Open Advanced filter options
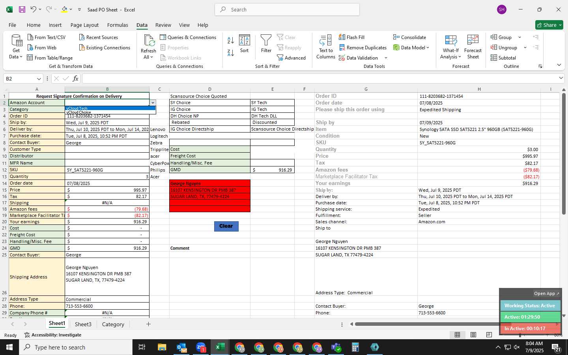The image size is (568, 355). 291,58
